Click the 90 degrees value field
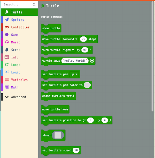155x158 pixels. tap(85, 50)
